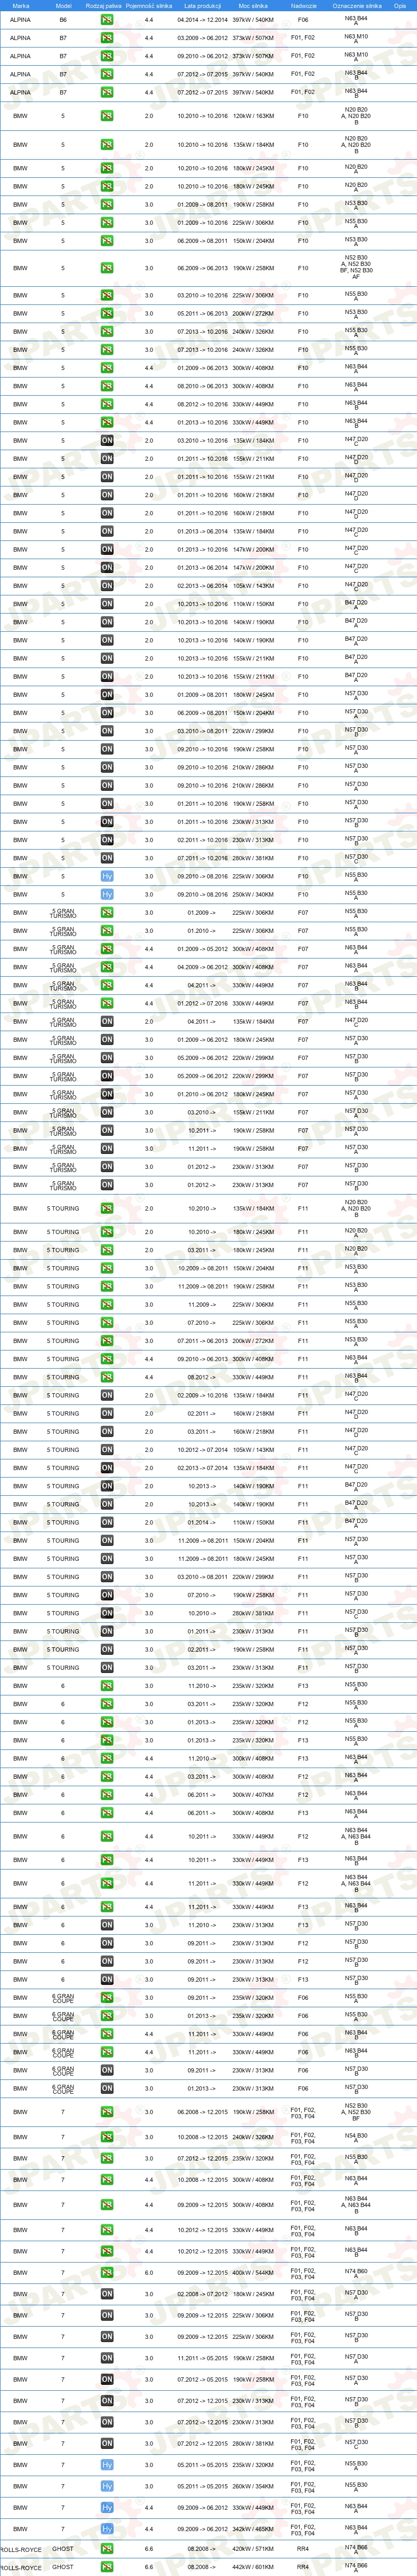The image size is (417, 2576).
Task: Click the F06 body cell in ALPINA B6 row
Action: point(303,20)
